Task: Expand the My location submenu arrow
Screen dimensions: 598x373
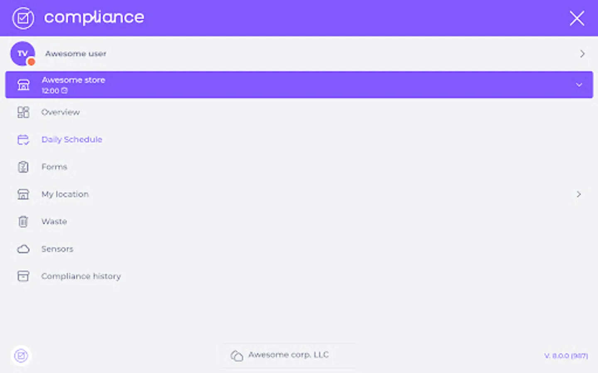Action: point(578,194)
